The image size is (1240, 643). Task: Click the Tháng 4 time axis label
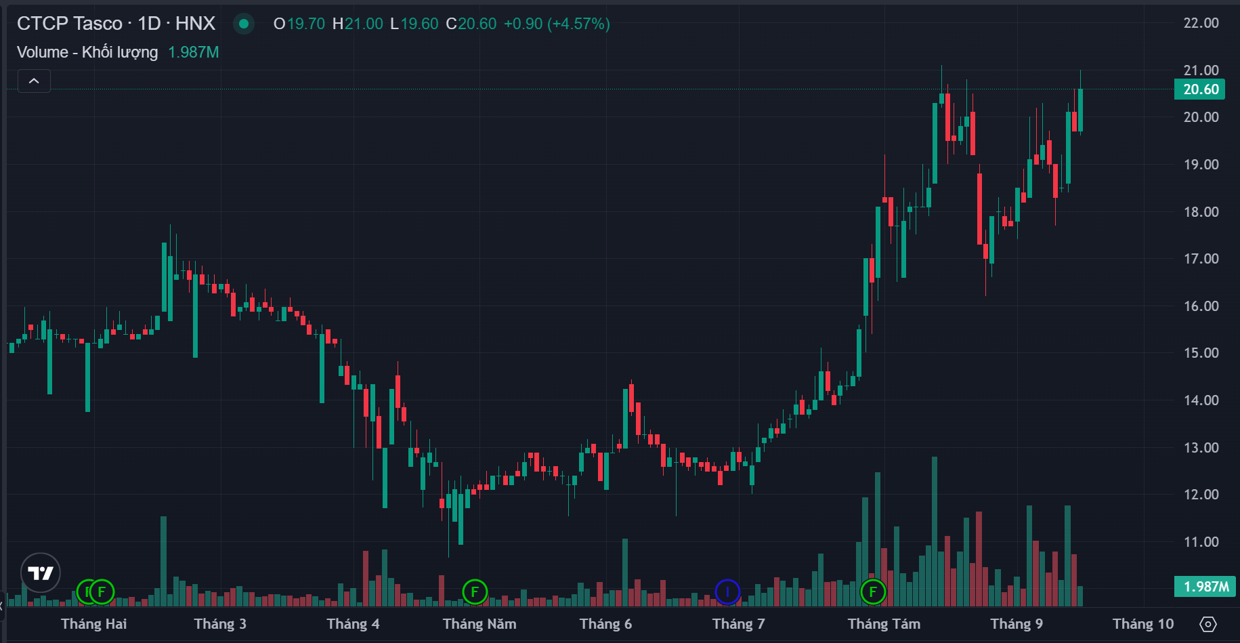pyautogui.click(x=353, y=624)
